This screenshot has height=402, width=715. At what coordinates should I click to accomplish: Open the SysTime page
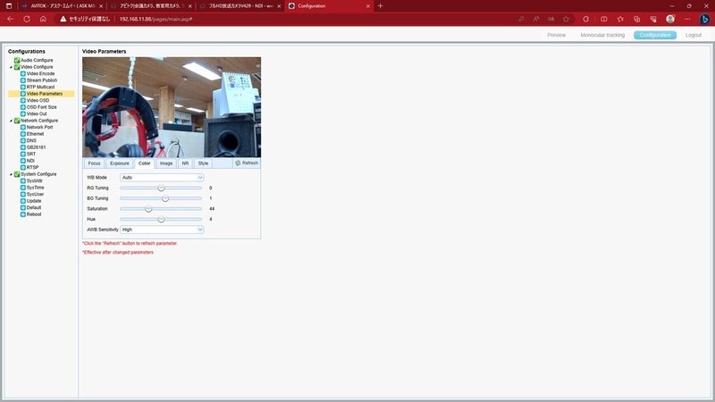(x=35, y=188)
